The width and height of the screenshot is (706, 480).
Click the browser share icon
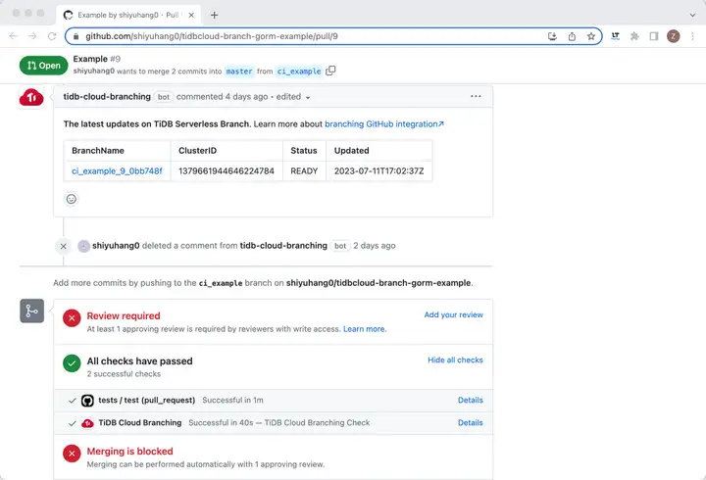pos(572,36)
